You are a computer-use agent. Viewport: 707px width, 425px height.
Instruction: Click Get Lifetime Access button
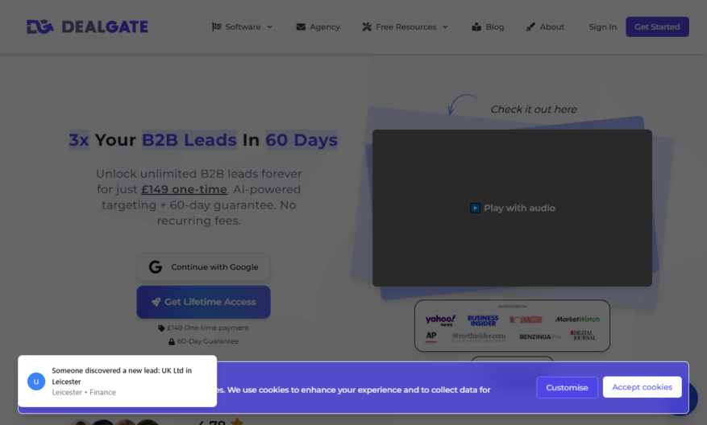tap(203, 302)
